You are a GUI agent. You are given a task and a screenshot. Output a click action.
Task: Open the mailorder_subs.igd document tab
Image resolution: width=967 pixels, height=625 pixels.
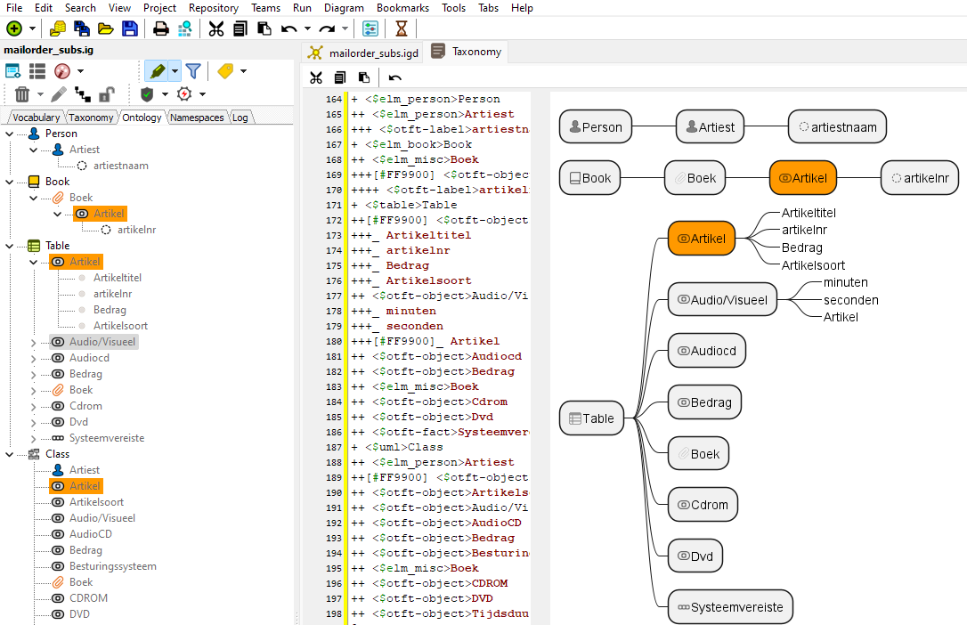(x=363, y=53)
